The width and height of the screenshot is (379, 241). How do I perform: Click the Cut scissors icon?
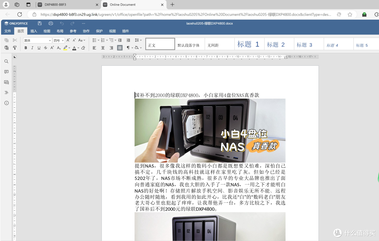click(15, 40)
